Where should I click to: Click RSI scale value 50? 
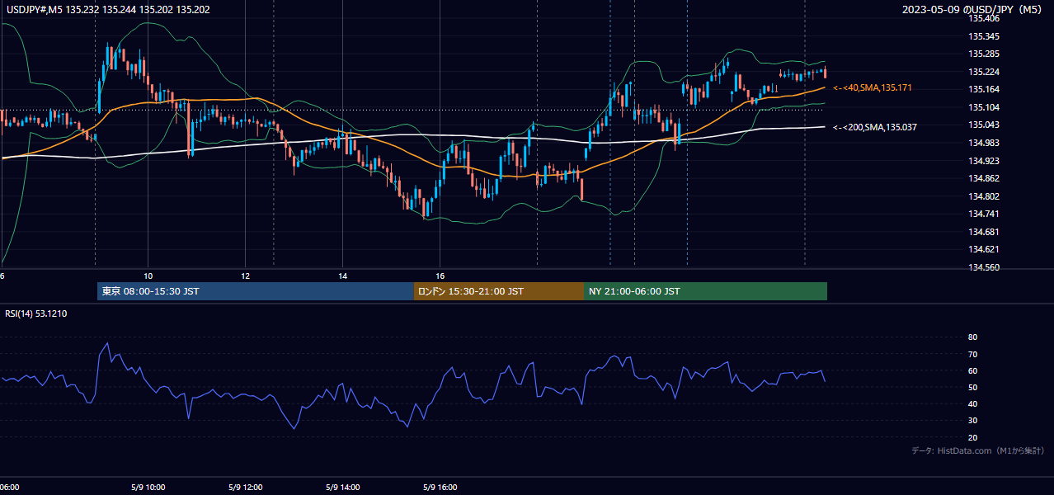(x=973, y=387)
